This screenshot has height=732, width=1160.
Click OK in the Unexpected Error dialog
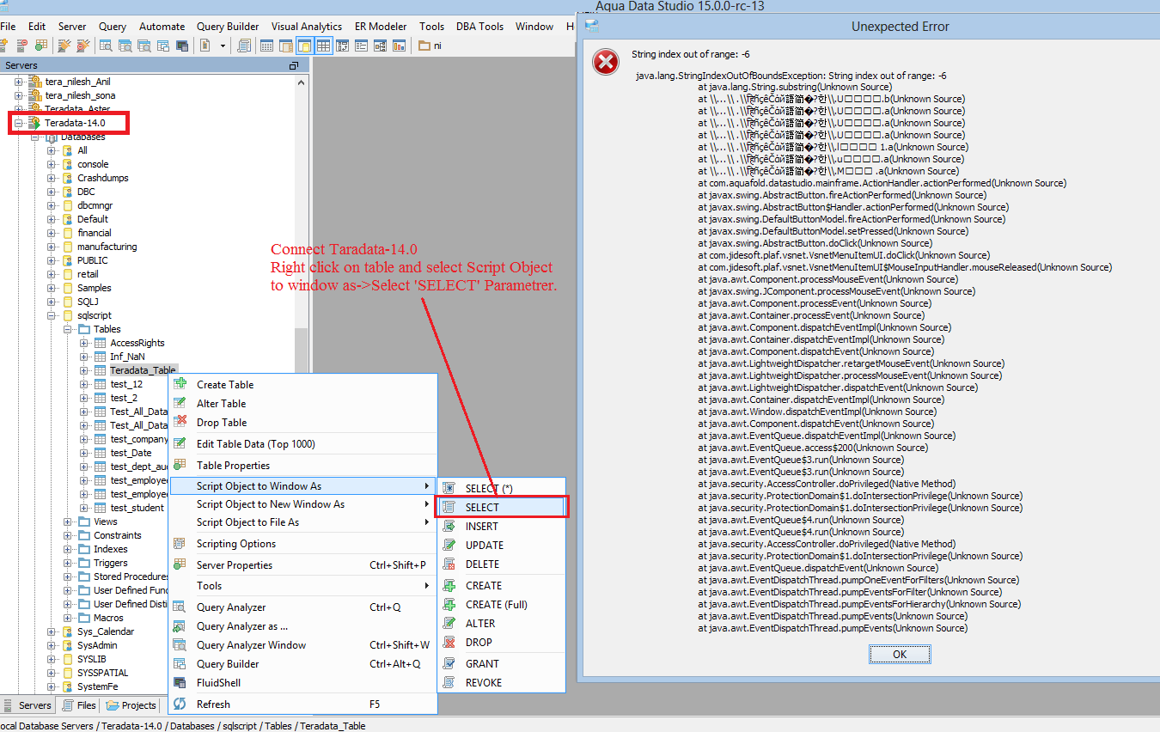(x=900, y=654)
